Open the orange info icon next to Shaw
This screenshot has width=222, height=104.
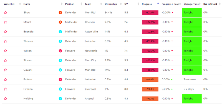coord(60,13)
